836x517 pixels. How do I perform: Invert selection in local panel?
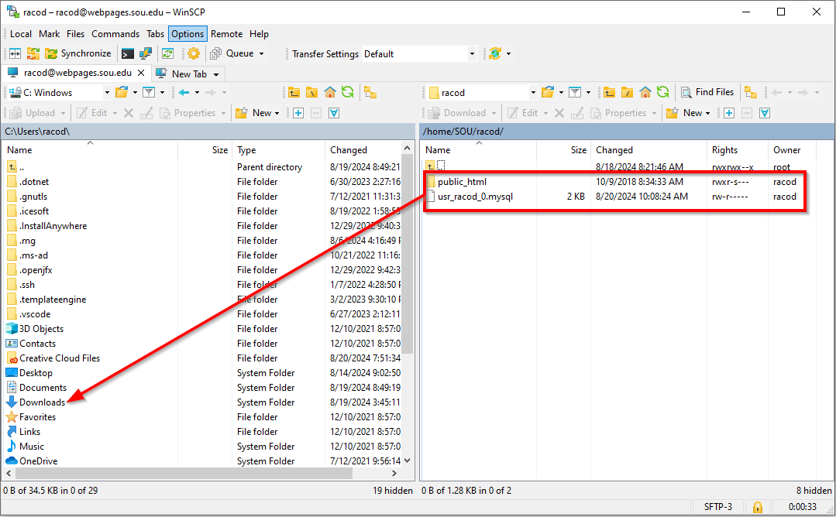[334, 113]
